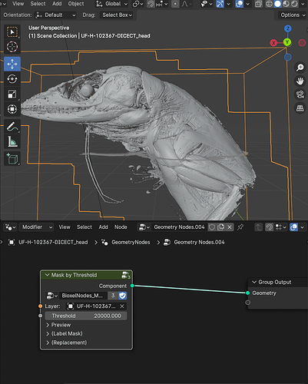
Task: Open the Default orientation dropdown
Action: pyautogui.click(x=56, y=15)
